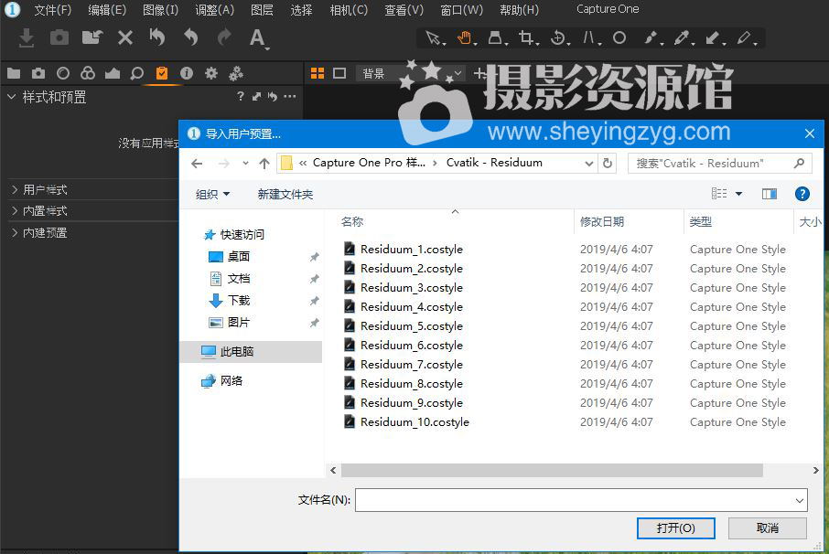Click the Undo arrow icon
Image resolution: width=829 pixels, height=554 pixels.
click(191, 37)
